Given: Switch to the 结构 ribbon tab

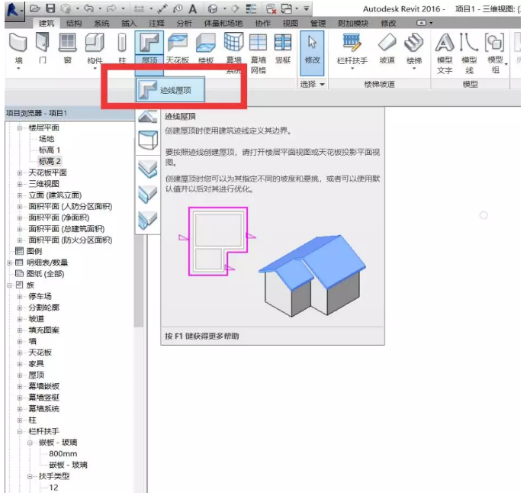Looking at the screenshot, I should pos(74,23).
